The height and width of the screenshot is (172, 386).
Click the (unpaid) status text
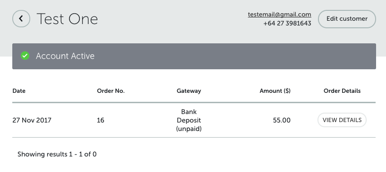189,129
